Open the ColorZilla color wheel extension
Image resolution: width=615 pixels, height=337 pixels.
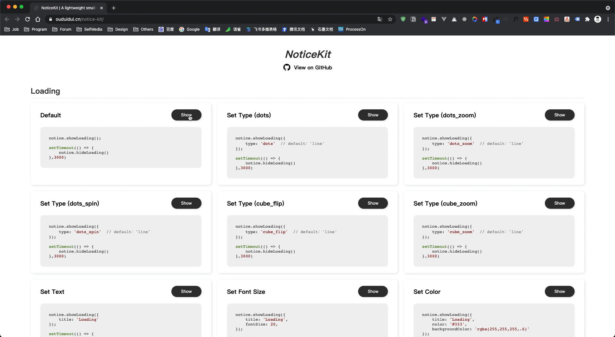474,19
